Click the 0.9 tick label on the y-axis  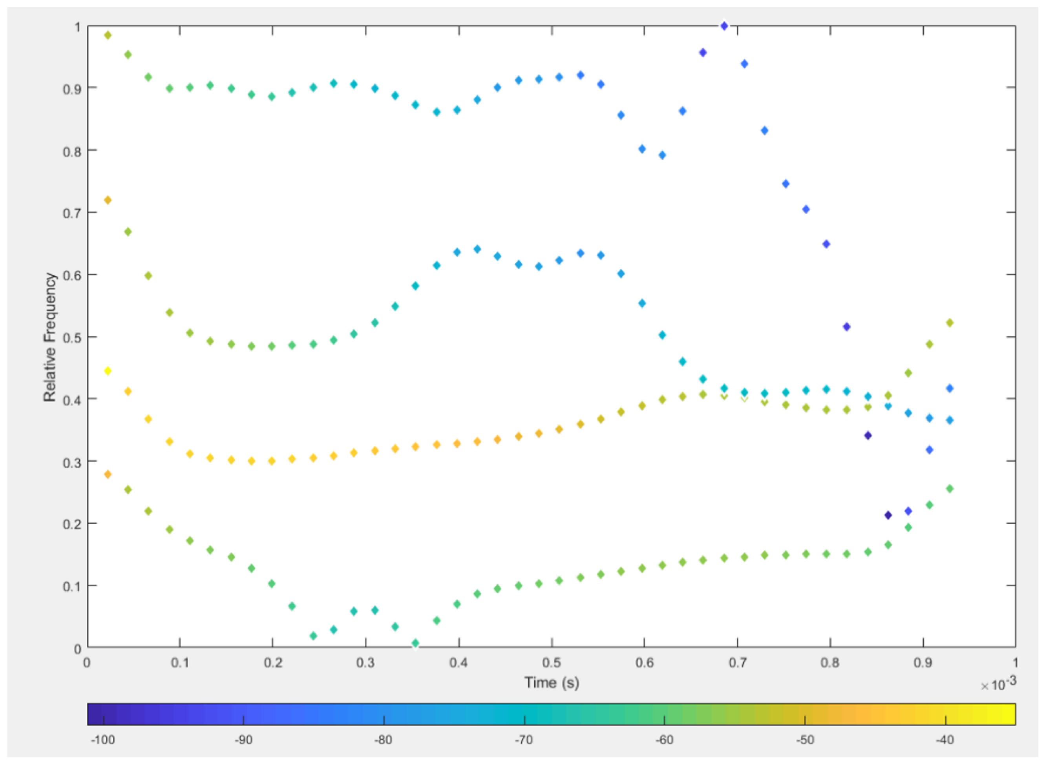coord(72,89)
